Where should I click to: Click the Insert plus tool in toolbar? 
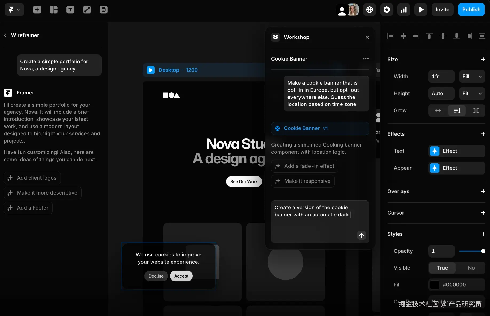[x=37, y=10]
